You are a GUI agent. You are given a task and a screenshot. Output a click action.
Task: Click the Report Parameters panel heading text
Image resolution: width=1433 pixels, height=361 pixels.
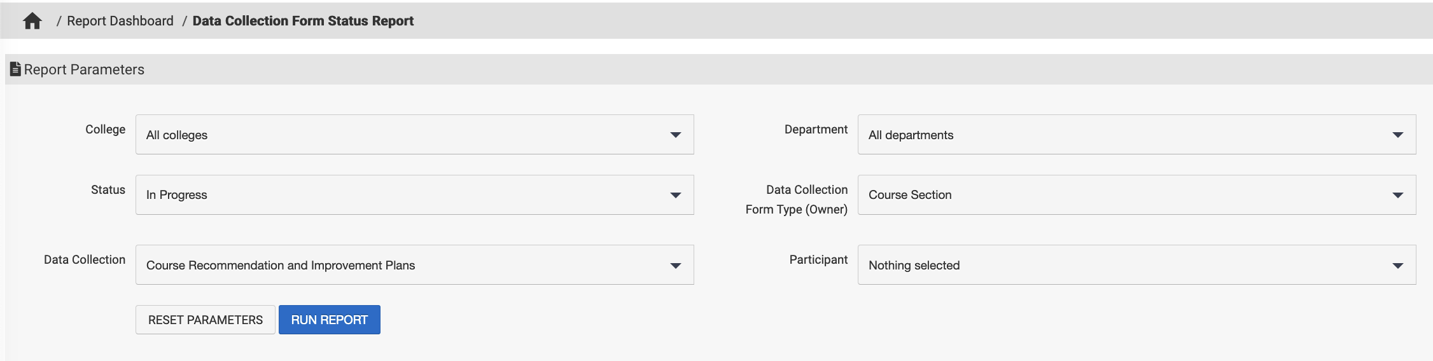[84, 69]
